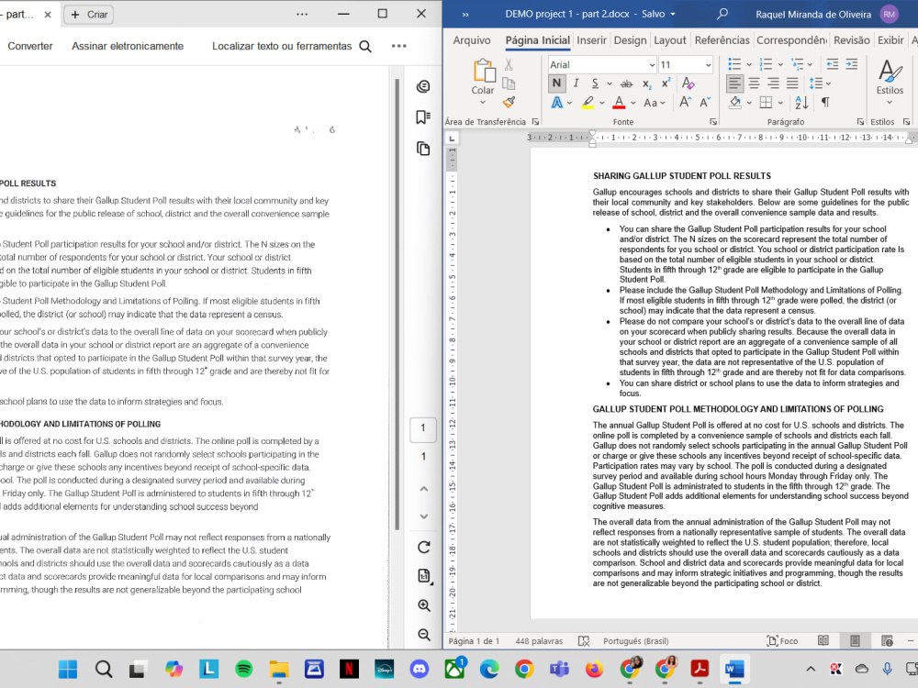Toggle strikethrough ab formatting
The width and height of the screenshot is (918, 688).
626,83
